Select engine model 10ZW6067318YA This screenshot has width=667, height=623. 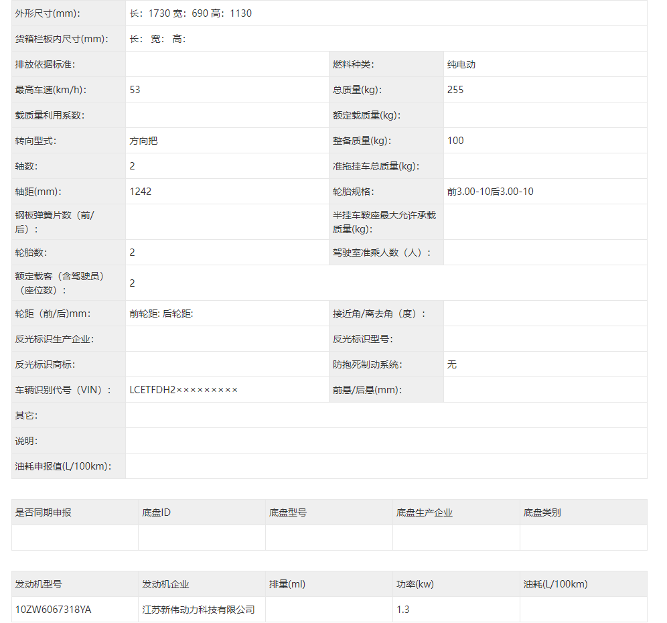click(x=54, y=610)
